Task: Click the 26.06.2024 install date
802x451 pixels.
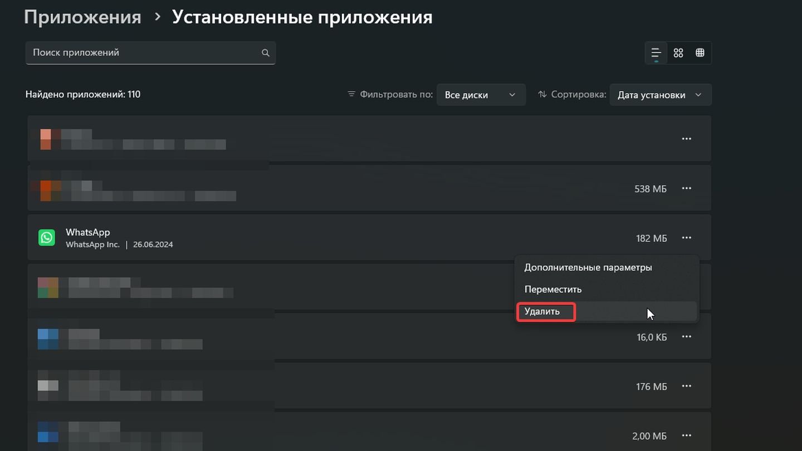Action: (x=153, y=244)
